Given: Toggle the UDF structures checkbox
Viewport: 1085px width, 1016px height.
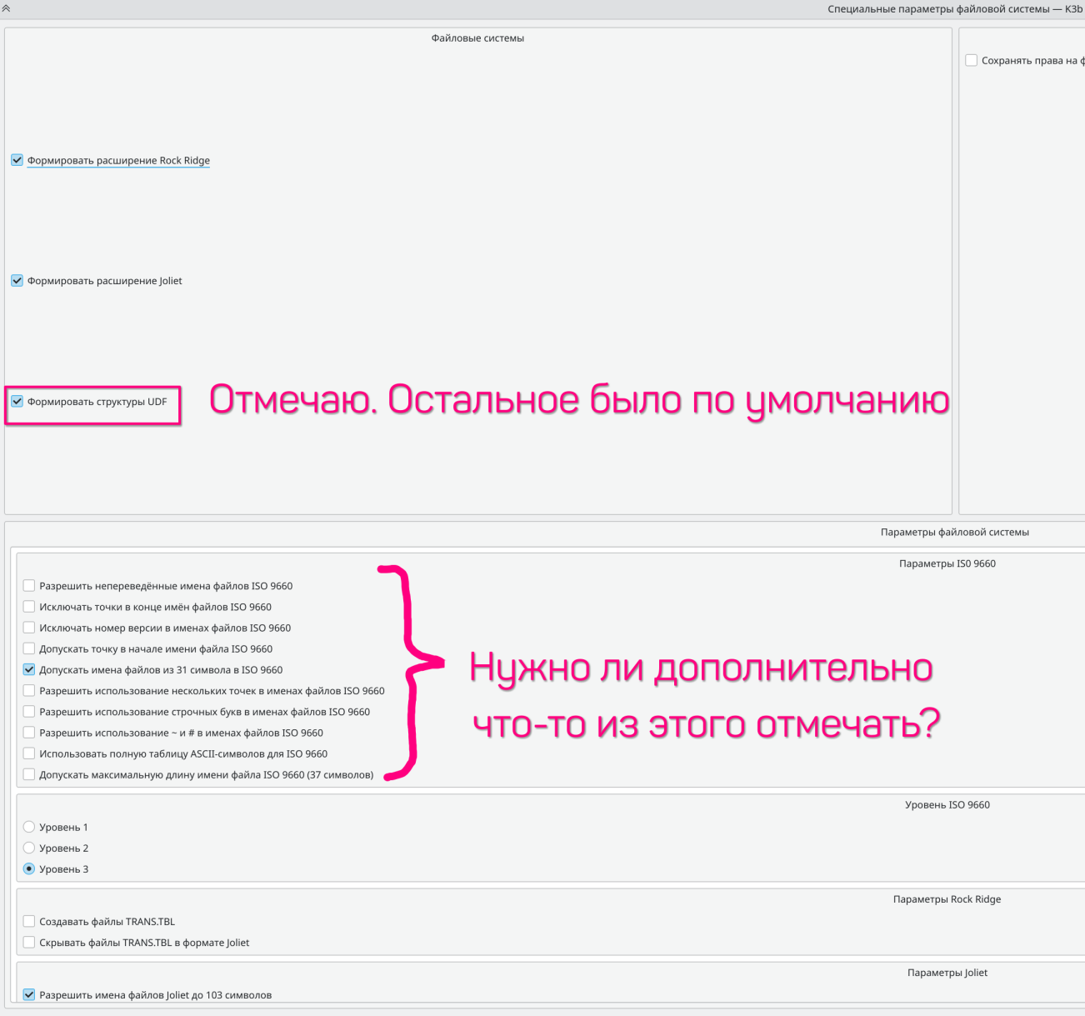Looking at the screenshot, I should point(17,402).
